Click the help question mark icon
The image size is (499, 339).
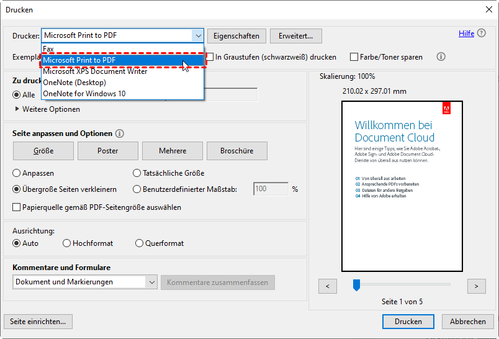click(482, 33)
